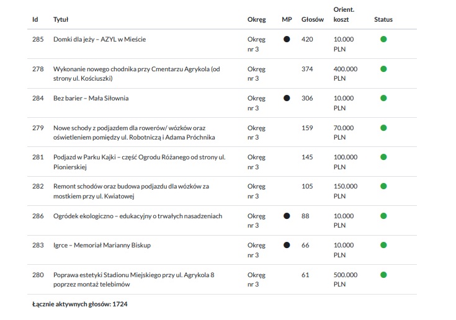Click green status dot for project 286

pyautogui.click(x=383, y=216)
